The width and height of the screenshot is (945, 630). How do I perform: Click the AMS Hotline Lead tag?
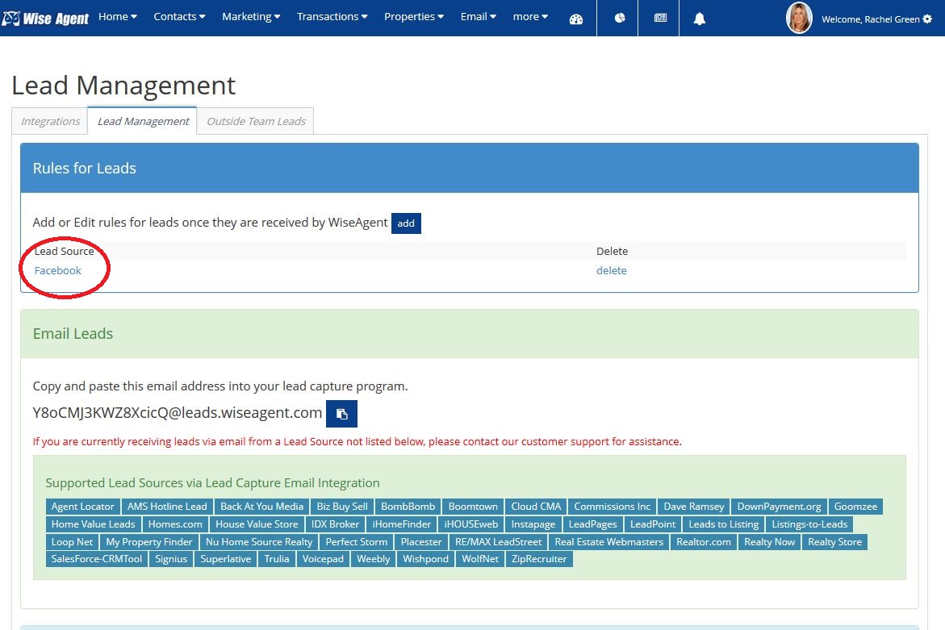tap(167, 507)
